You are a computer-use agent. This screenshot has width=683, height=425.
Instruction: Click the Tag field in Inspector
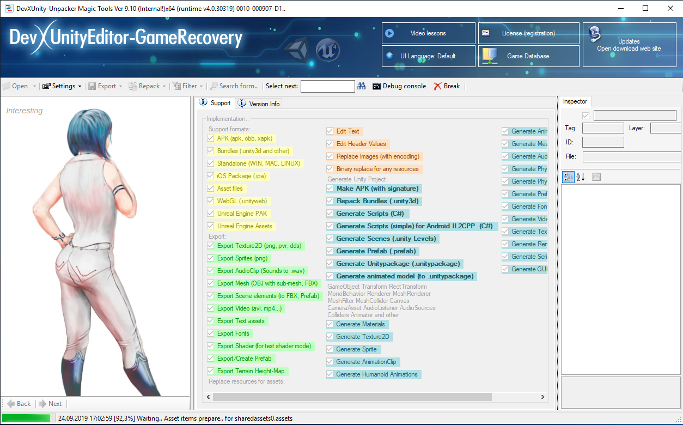(x=603, y=129)
